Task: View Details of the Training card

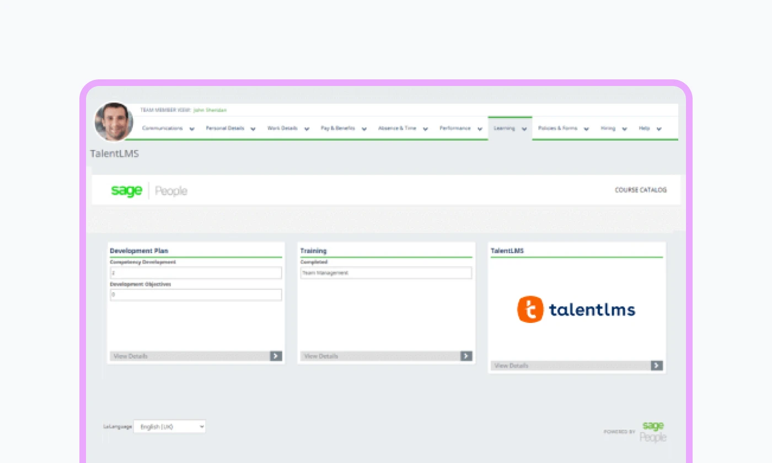Action: [x=321, y=356]
